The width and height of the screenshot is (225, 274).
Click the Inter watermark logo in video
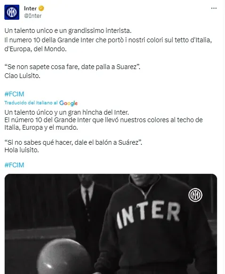click(x=195, y=195)
